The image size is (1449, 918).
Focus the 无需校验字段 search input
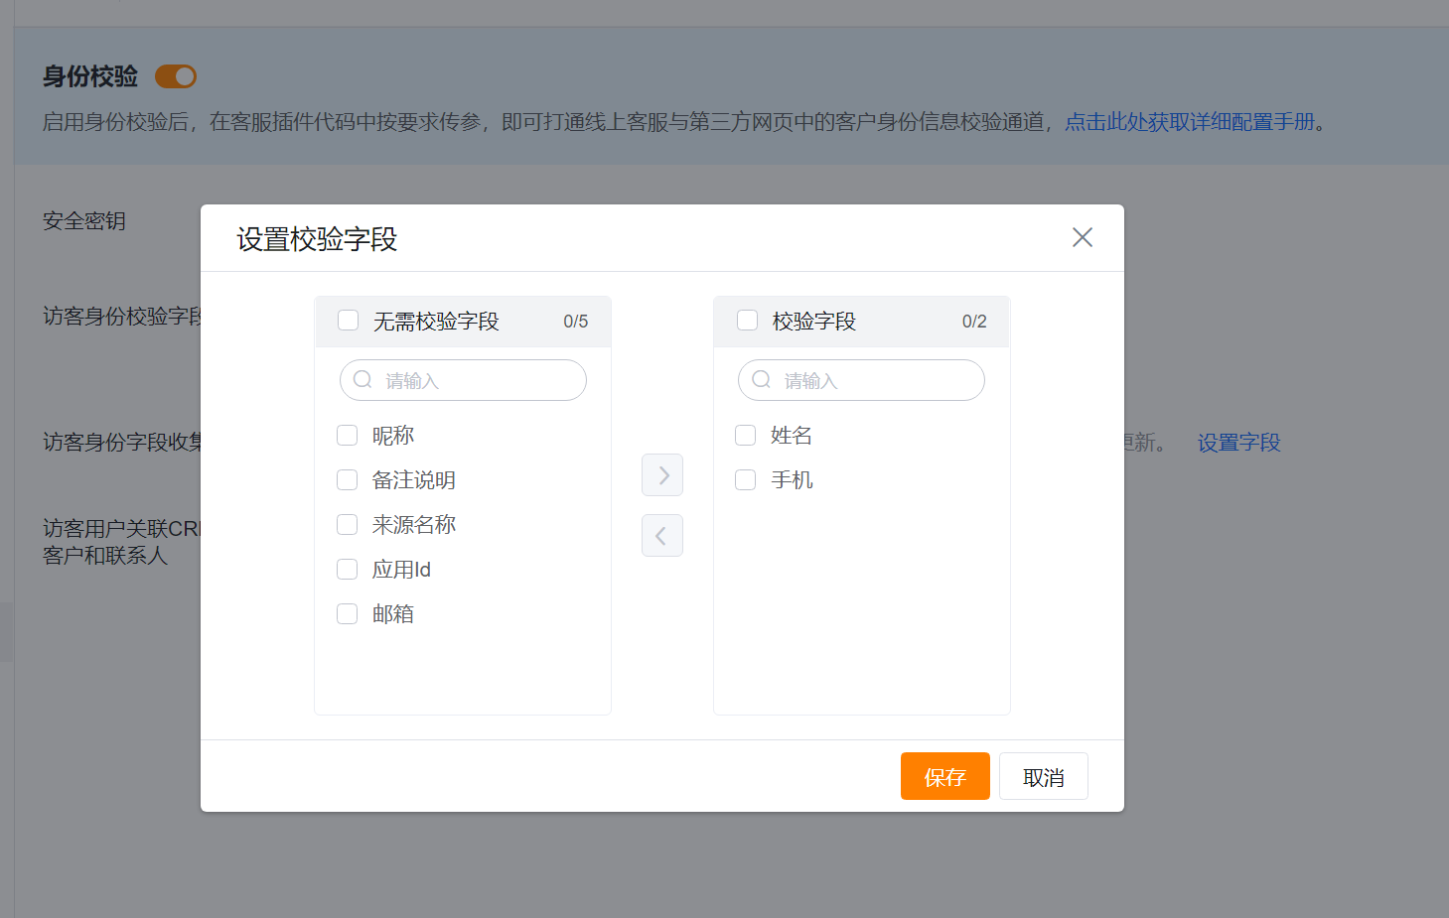click(463, 380)
